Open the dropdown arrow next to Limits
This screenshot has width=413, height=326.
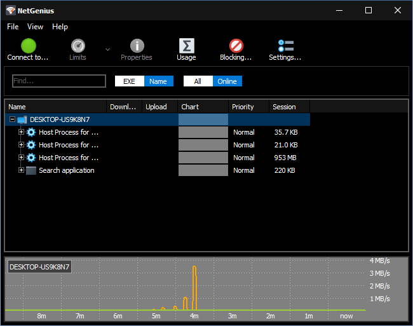[x=107, y=49]
